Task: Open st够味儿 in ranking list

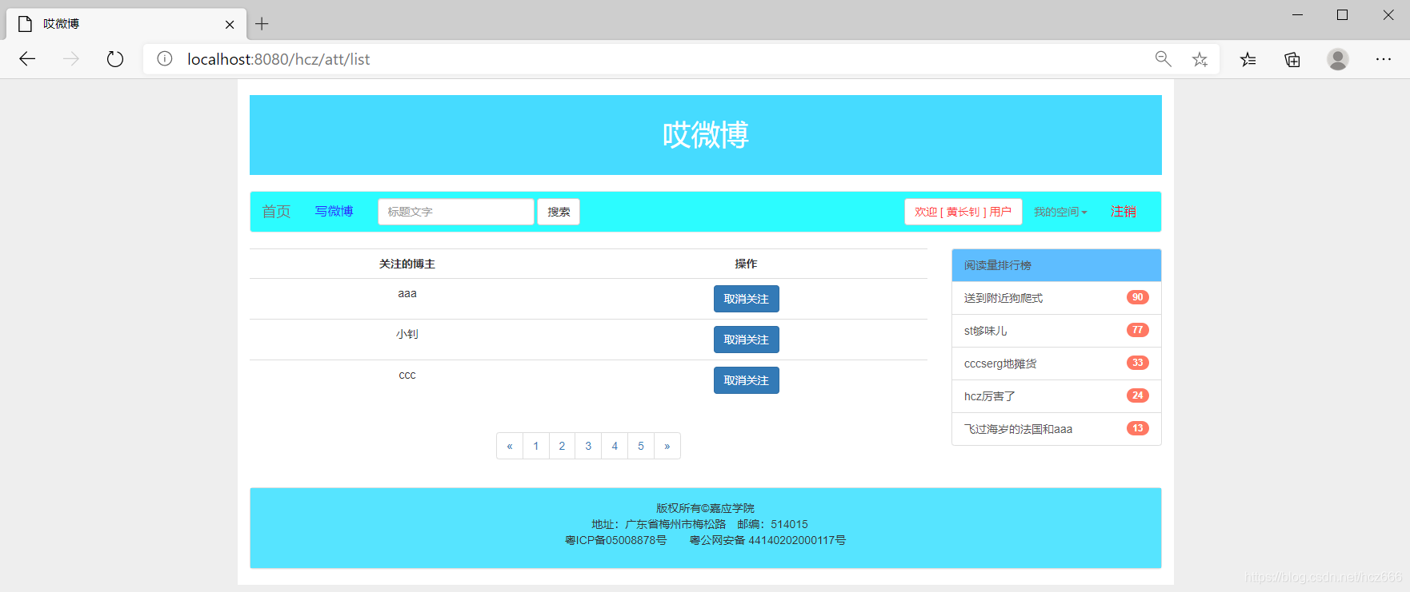Action: pos(985,331)
